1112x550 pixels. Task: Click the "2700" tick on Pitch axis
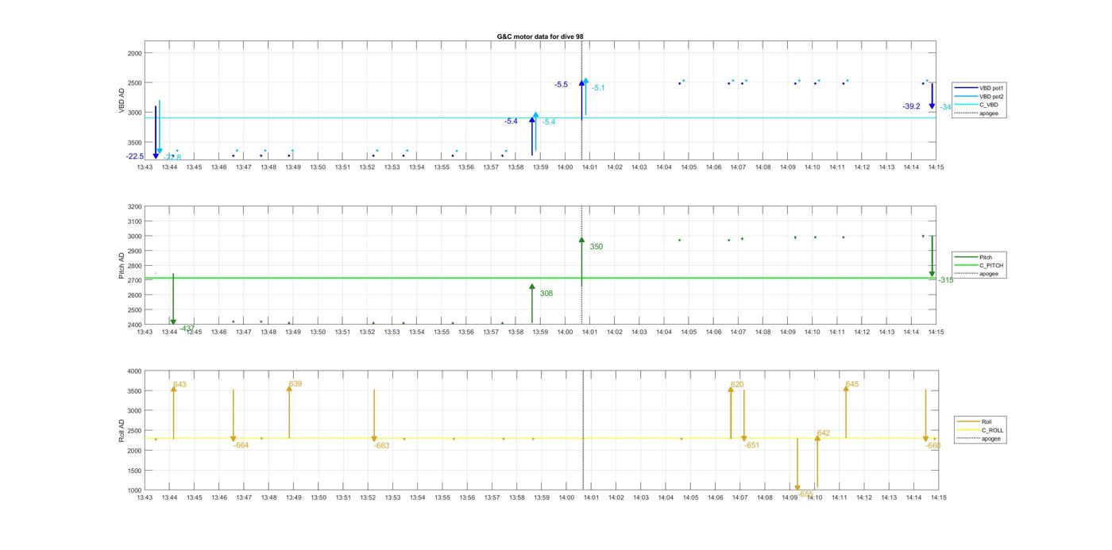click(133, 280)
